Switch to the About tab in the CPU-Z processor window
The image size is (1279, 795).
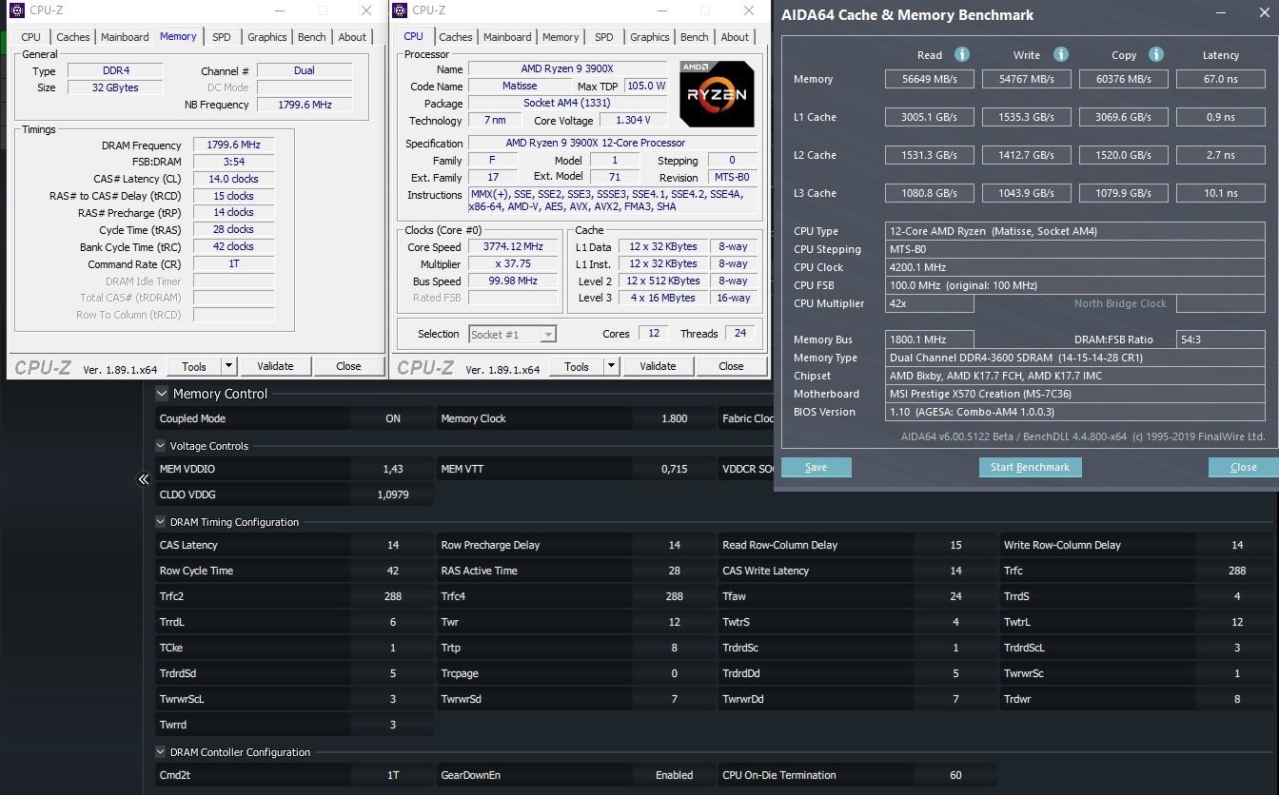coord(734,37)
